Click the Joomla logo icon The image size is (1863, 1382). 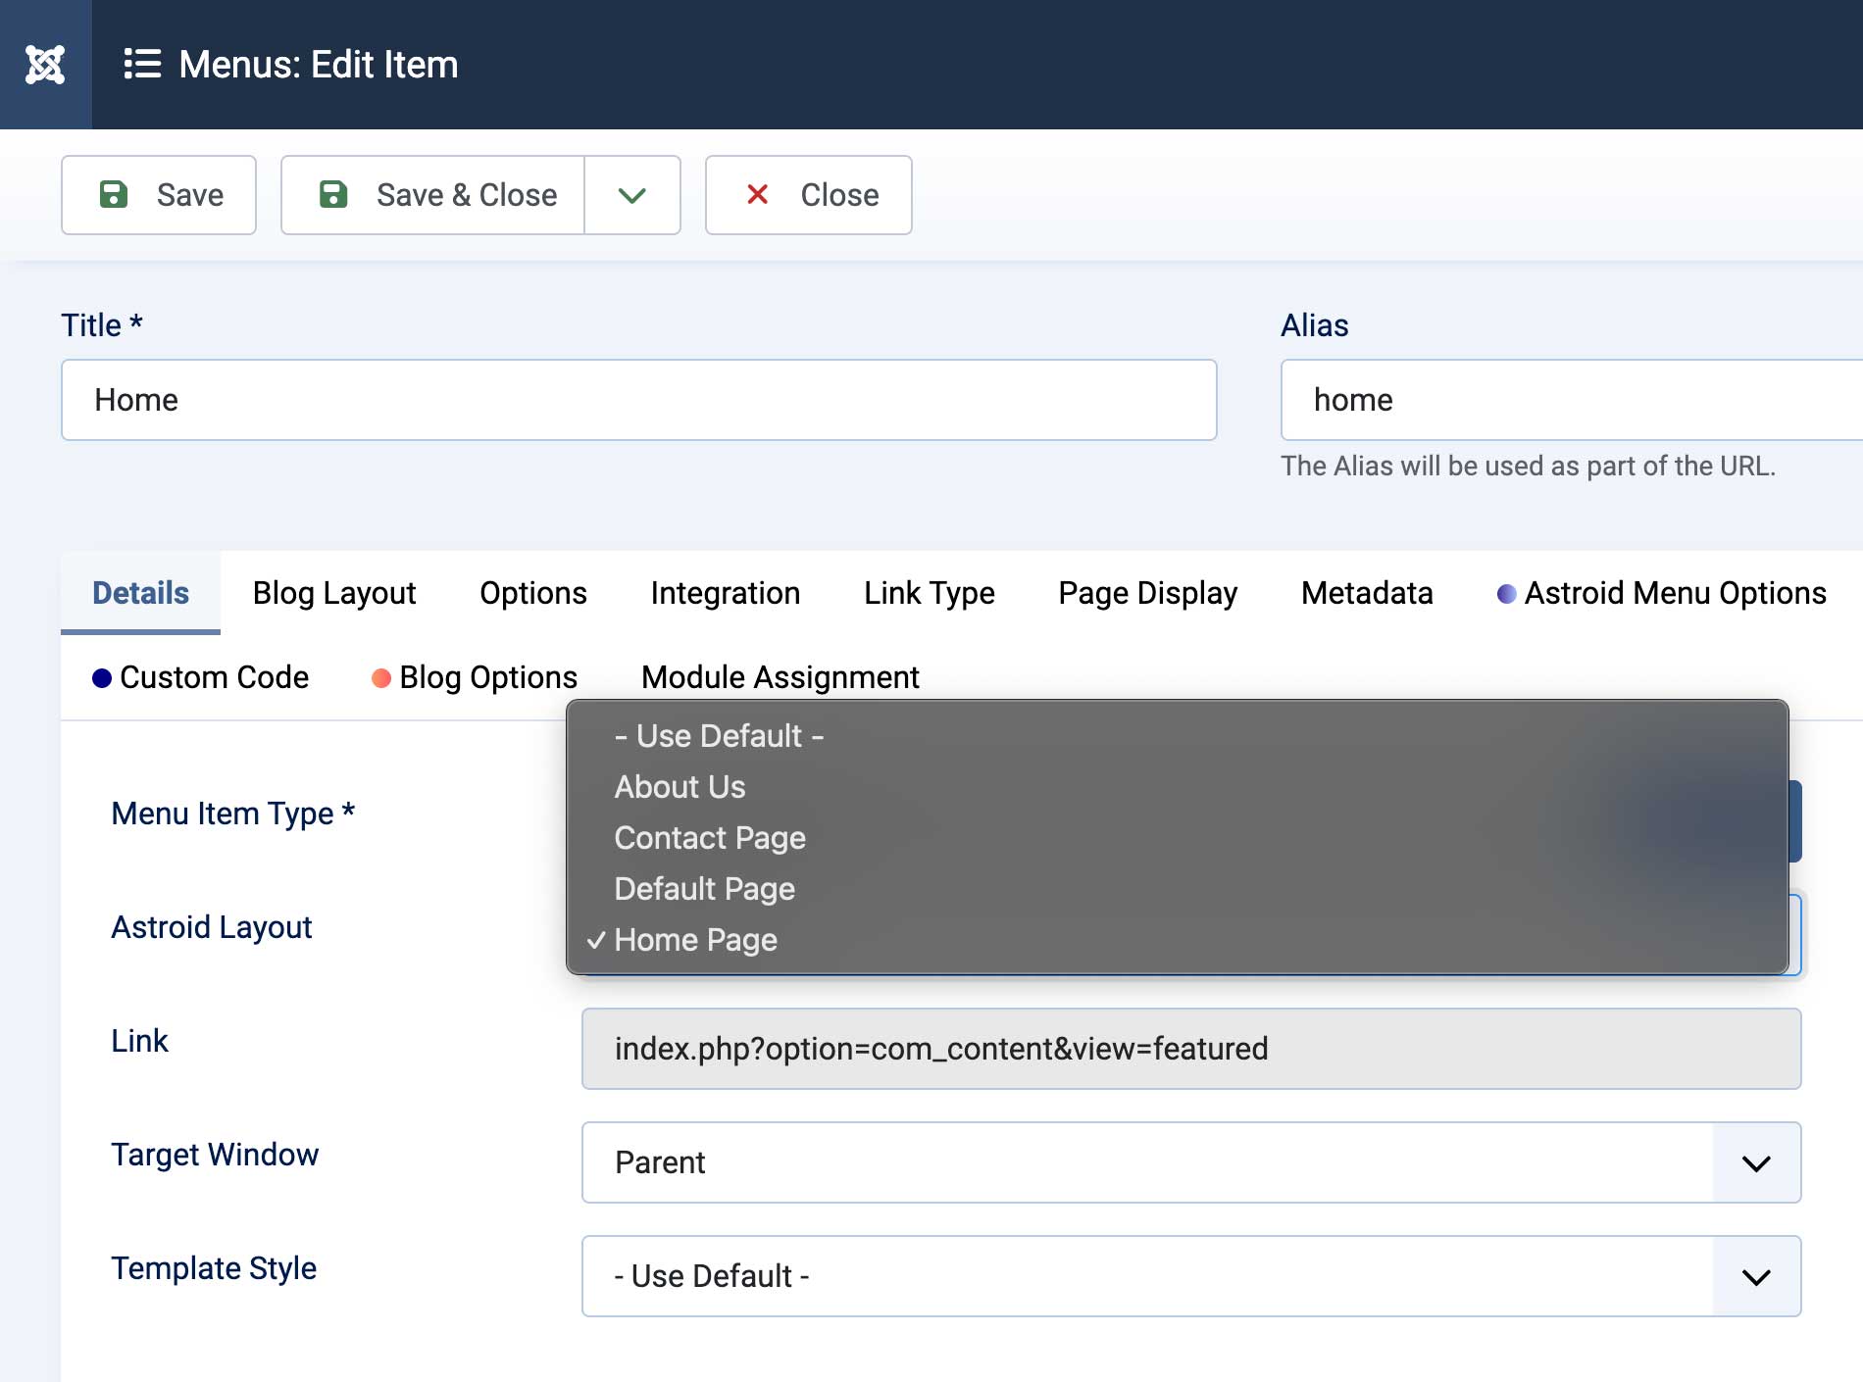point(45,65)
